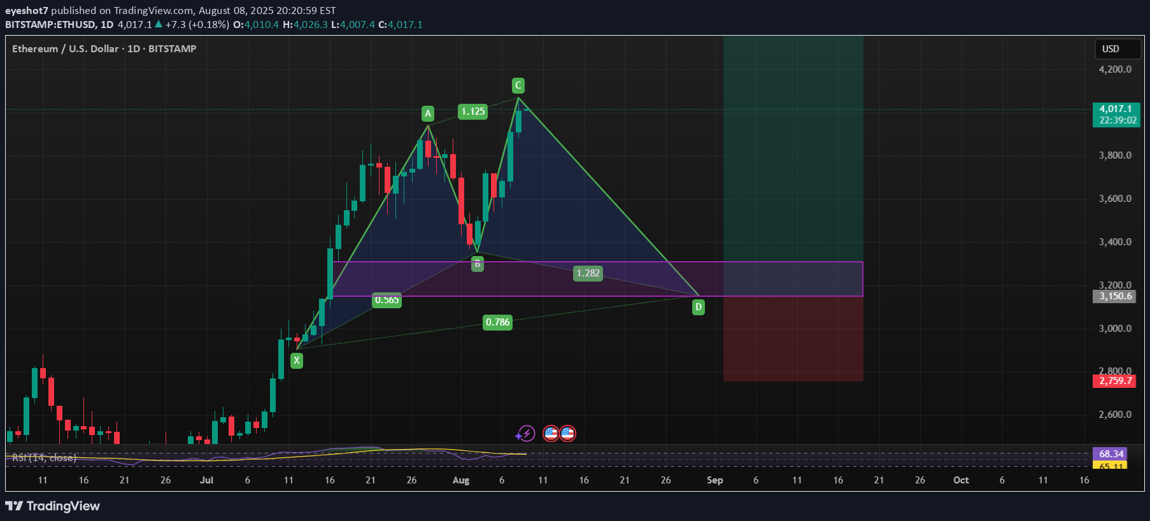This screenshot has height=521, width=1150.
Task: Click the current price label 4,017.1
Action: point(1116,109)
